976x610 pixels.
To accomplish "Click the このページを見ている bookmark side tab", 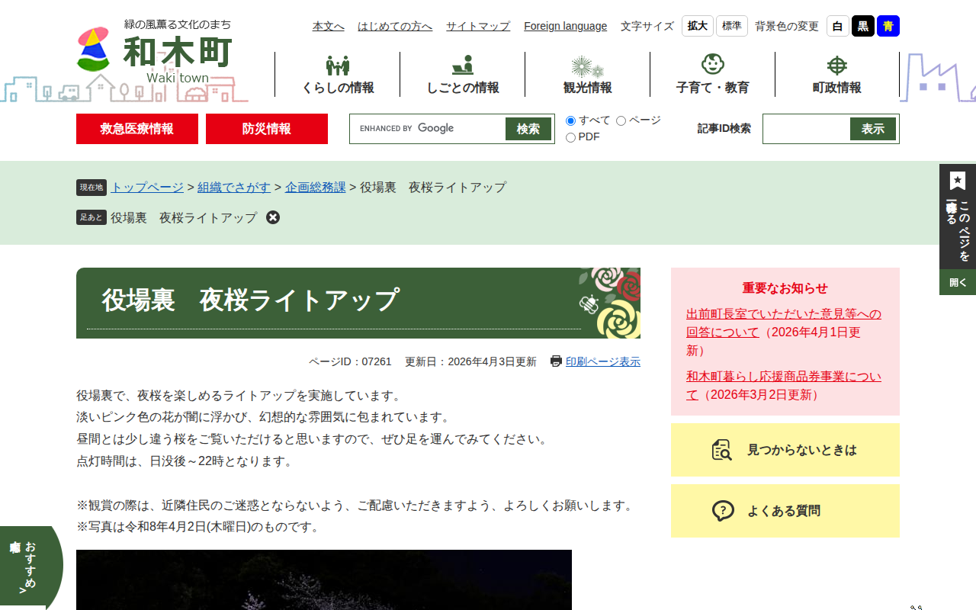I will [x=958, y=217].
